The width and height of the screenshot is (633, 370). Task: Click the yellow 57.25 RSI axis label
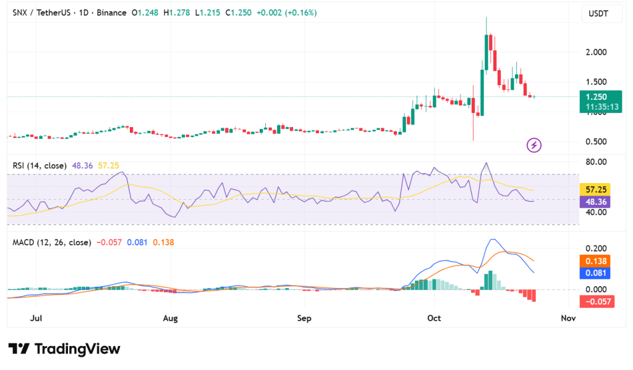(x=597, y=189)
